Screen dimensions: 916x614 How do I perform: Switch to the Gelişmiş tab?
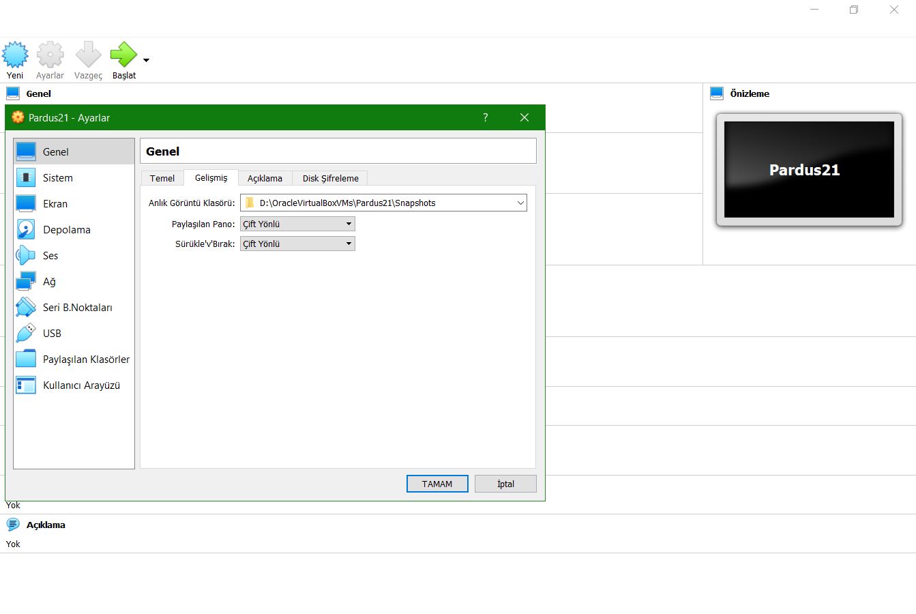(x=211, y=177)
